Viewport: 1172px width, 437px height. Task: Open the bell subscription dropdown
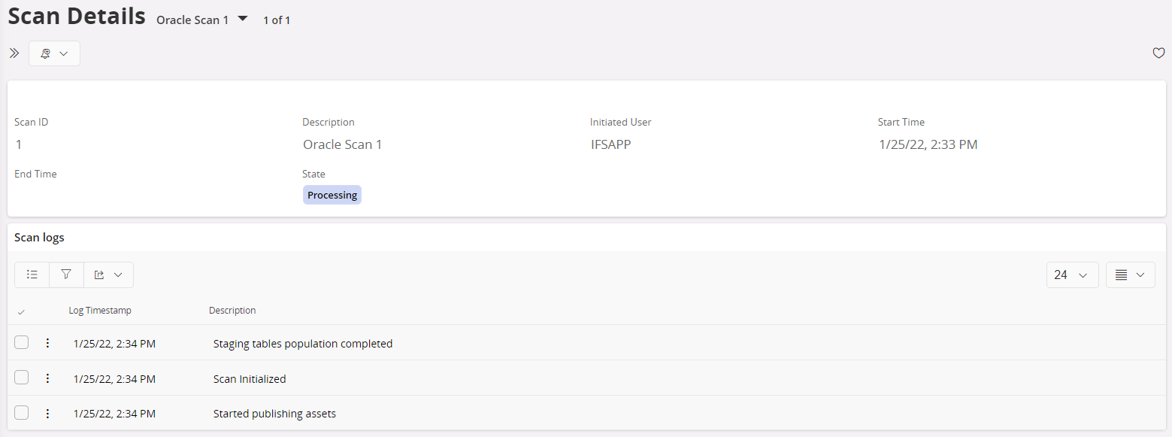coord(54,53)
